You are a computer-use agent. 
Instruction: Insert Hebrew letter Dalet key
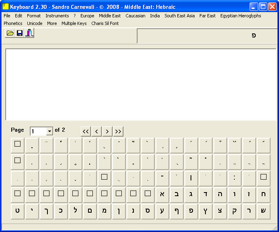(205, 195)
